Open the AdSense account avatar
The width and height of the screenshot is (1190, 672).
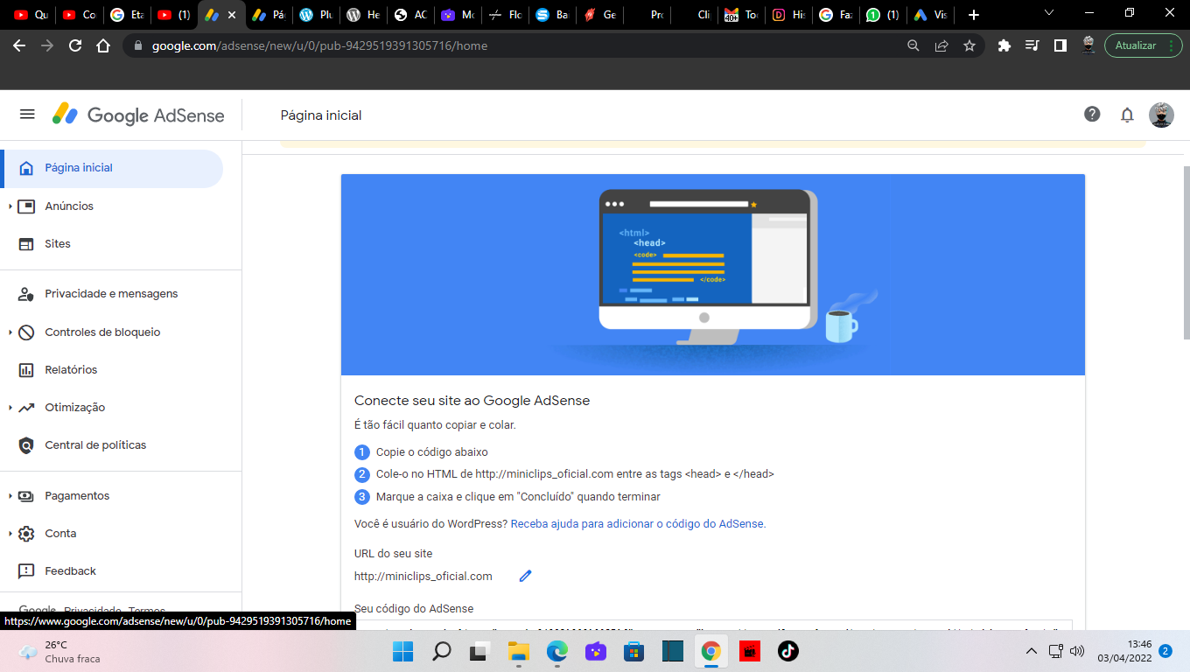tap(1161, 115)
